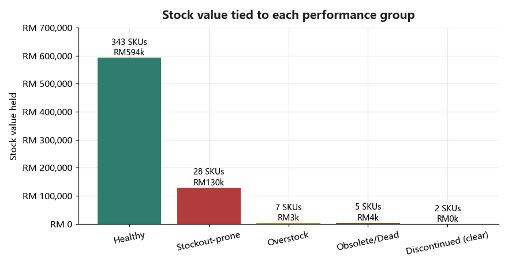Click the RM 300,000 y-axis tick label

point(47,140)
